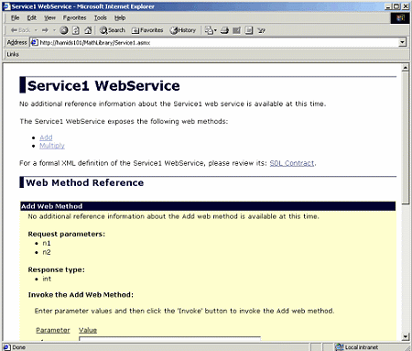Click the Request parameters label
The height and width of the screenshot is (351, 412).
point(67,234)
